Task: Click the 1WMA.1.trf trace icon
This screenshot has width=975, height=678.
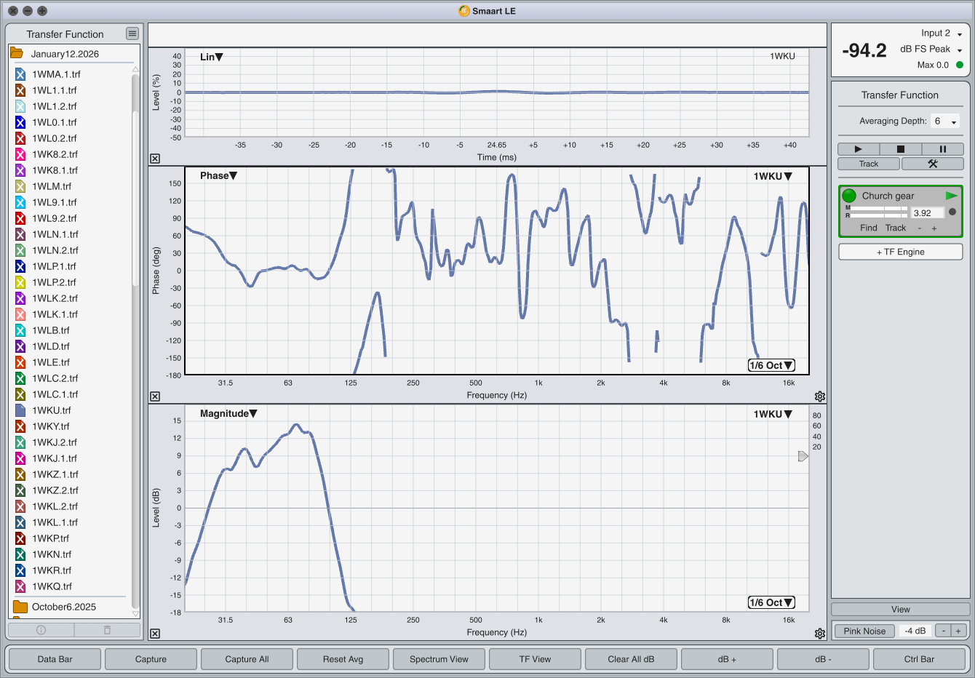Action: (x=20, y=74)
